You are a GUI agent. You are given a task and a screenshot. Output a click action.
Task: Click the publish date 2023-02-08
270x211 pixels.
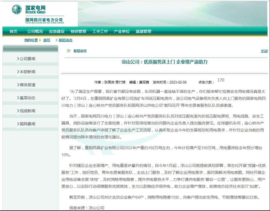click(x=178, y=82)
